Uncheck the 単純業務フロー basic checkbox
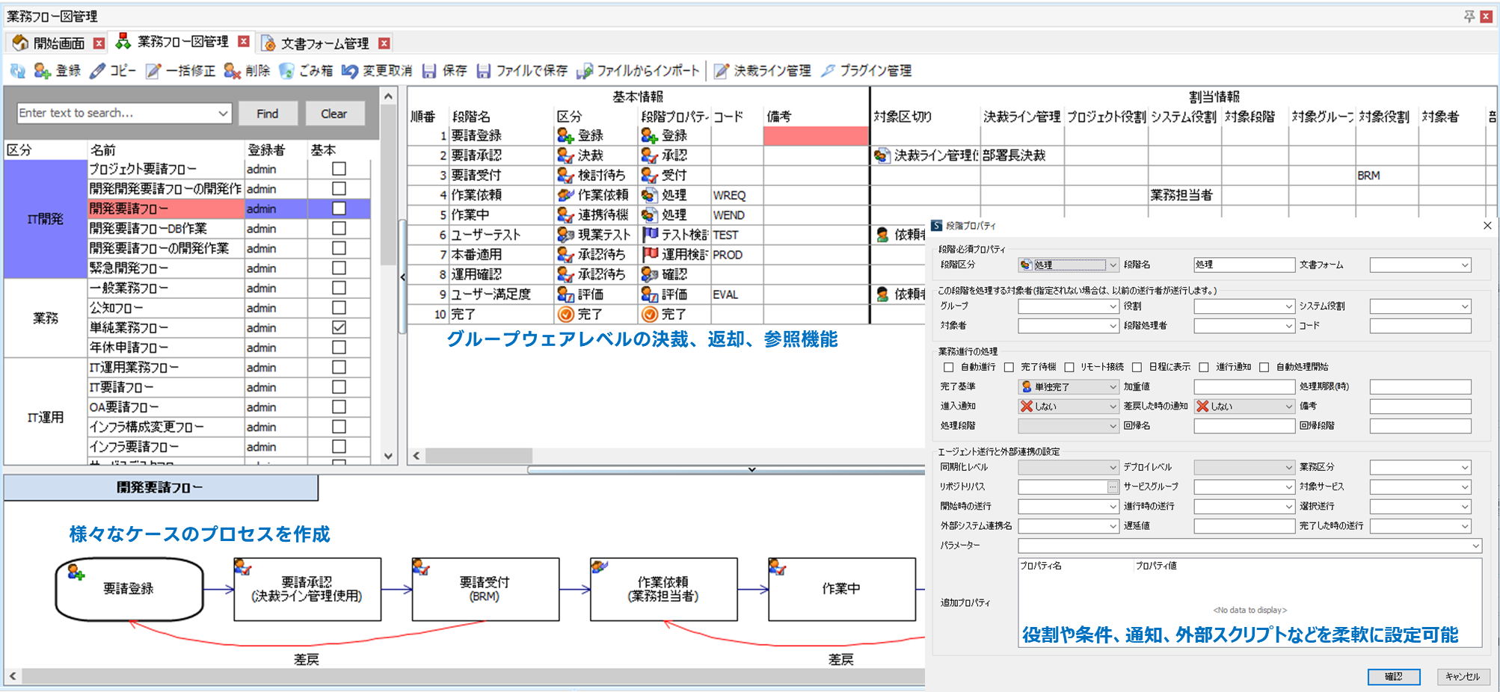The width and height of the screenshot is (1500, 692). [339, 327]
